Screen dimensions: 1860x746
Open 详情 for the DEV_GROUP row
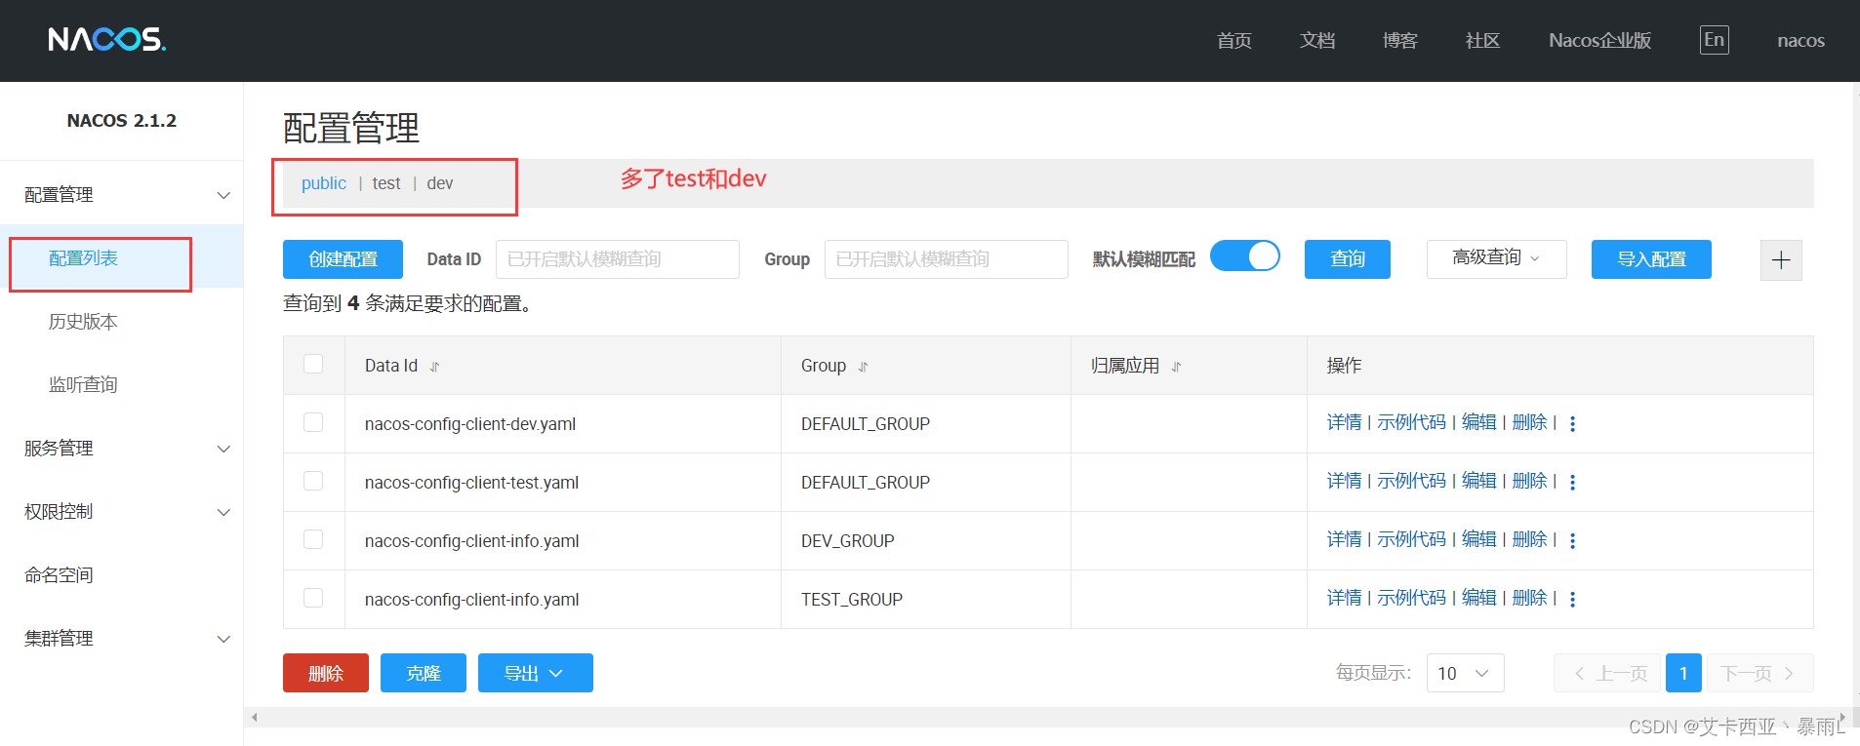pos(1344,539)
